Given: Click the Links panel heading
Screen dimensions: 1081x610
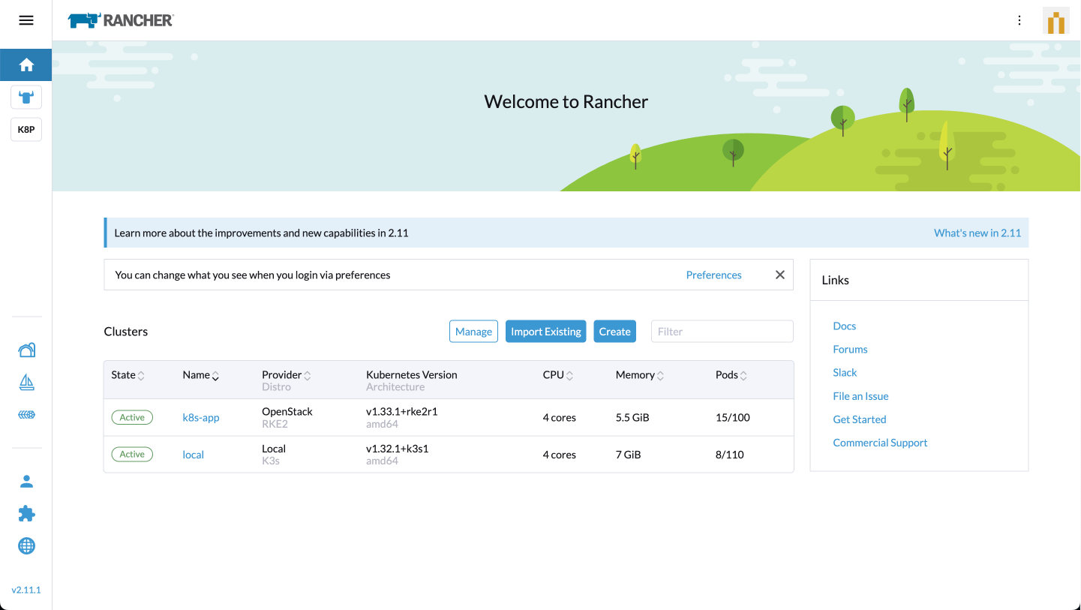Looking at the screenshot, I should [x=835, y=280].
